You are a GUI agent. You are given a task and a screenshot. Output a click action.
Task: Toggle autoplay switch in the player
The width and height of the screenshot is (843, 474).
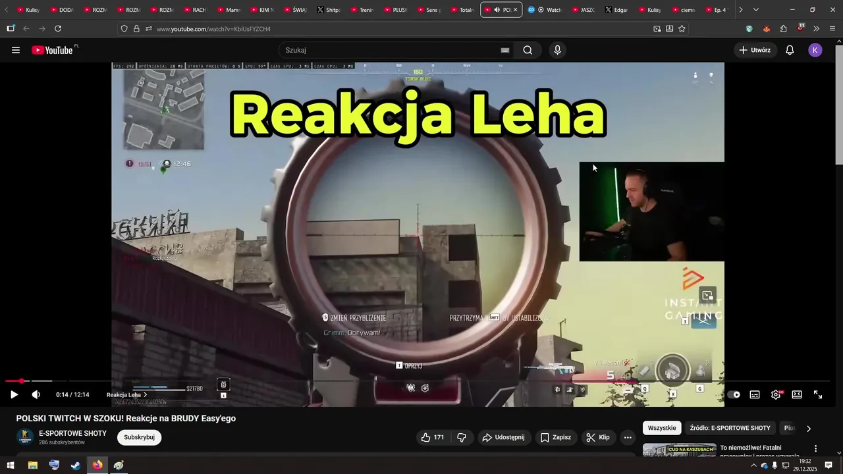tap(734, 394)
